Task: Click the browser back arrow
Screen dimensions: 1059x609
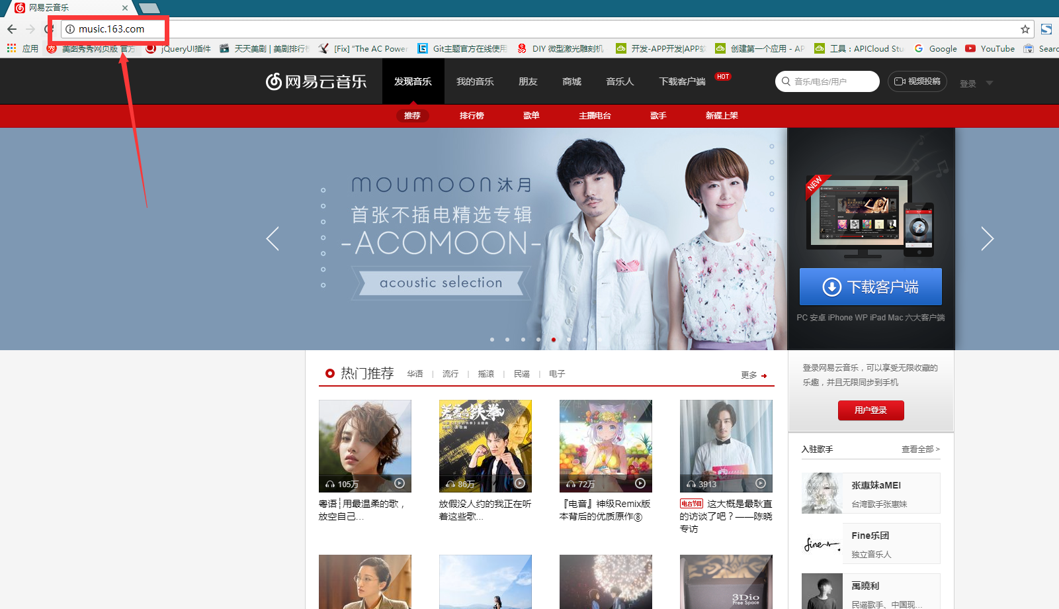Action: [12, 29]
